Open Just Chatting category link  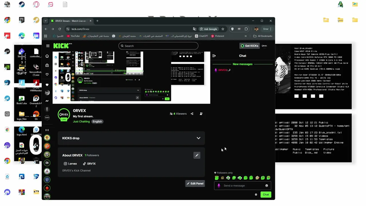click(81, 121)
